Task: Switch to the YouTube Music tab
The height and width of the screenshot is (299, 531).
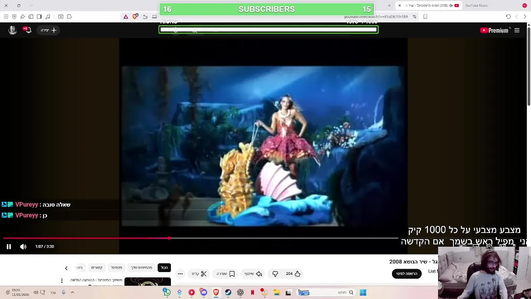Action: click(x=476, y=5)
